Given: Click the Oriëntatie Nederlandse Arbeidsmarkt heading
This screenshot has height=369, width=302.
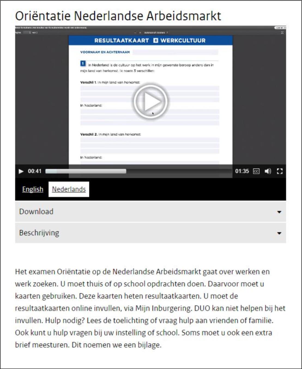Looking at the screenshot, I should [x=118, y=16].
